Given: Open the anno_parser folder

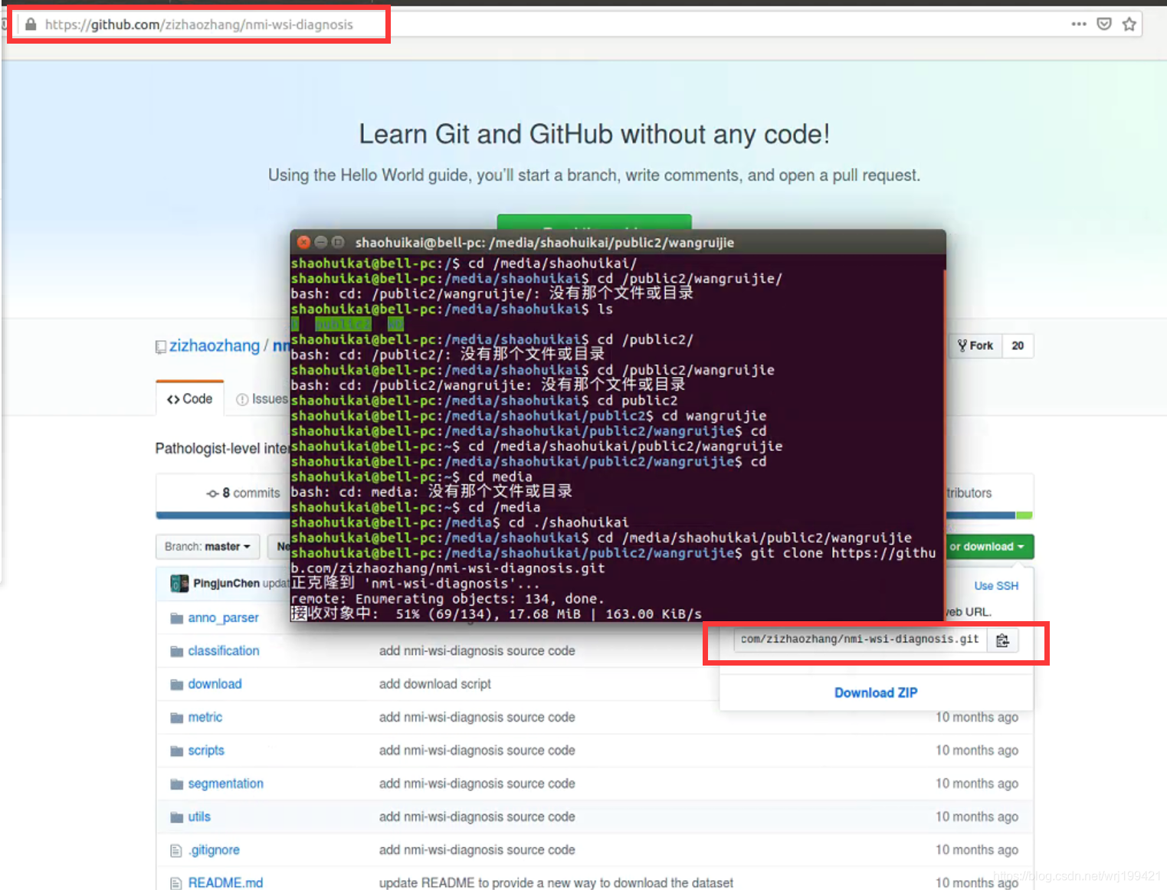Looking at the screenshot, I should tap(223, 617).
